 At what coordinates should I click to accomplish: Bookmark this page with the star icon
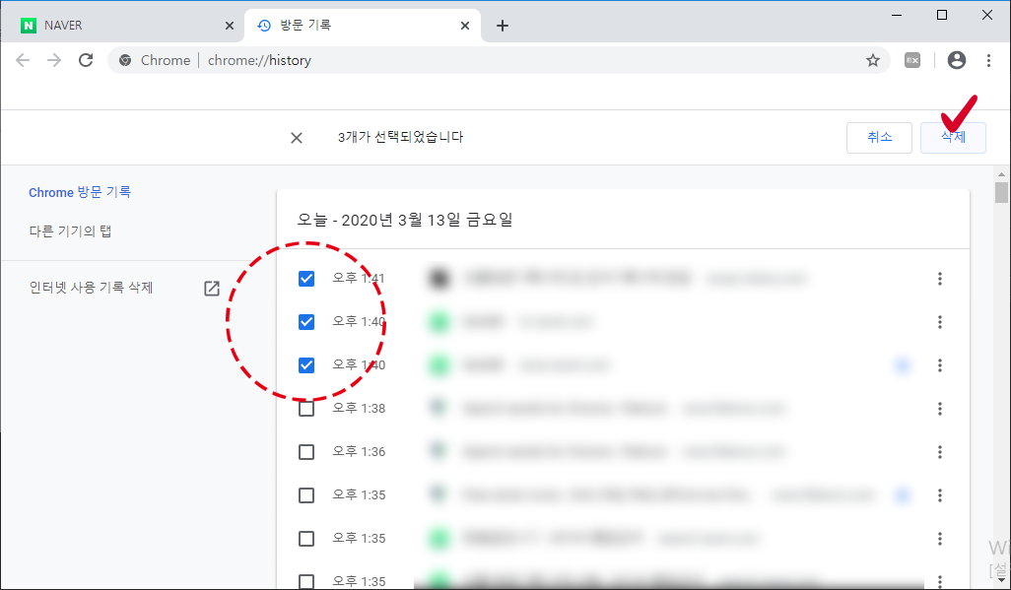point(872,61)
